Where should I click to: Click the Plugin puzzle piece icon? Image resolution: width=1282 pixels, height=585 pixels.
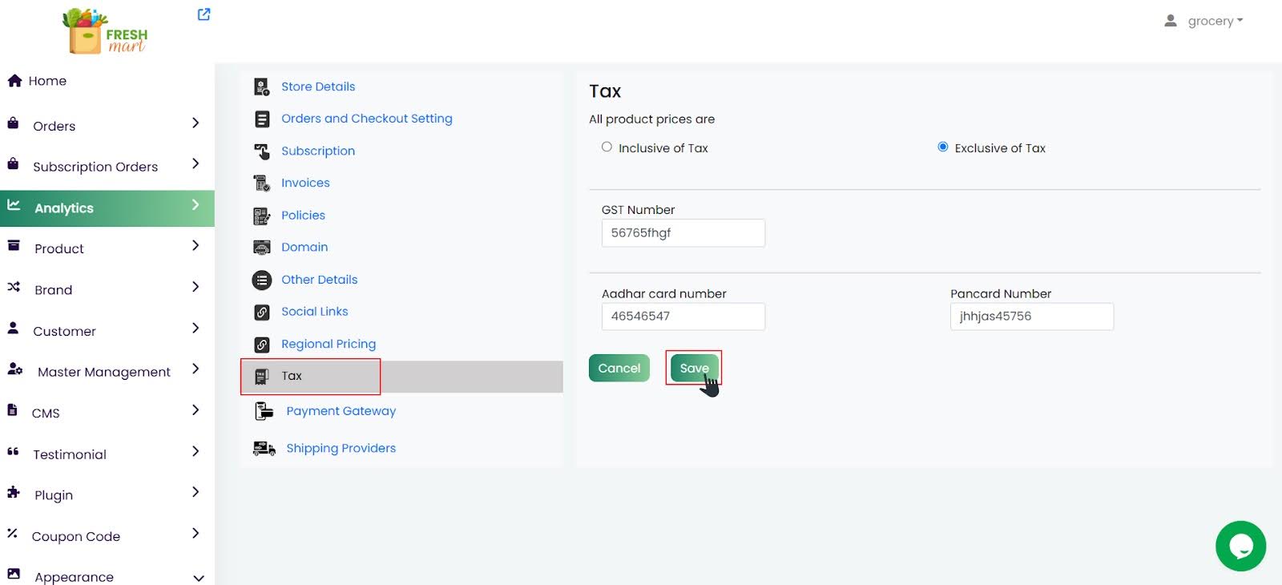14,493
